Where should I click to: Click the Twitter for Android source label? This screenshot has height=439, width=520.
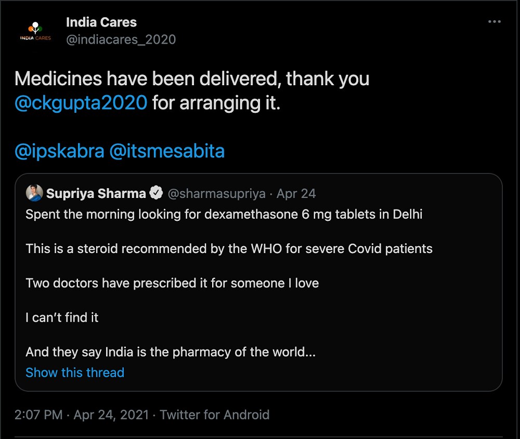214,415
